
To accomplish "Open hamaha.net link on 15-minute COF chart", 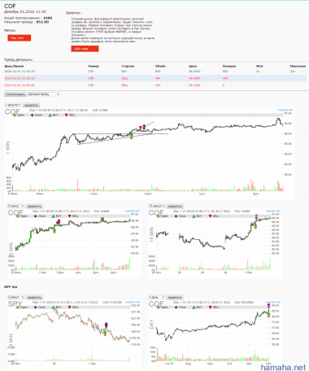I will tap(273, 211).
